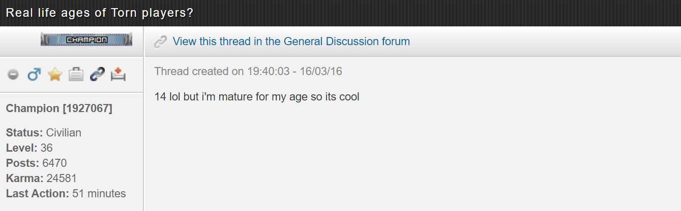Click the Karma: 24581 value

tap(41, 179)
